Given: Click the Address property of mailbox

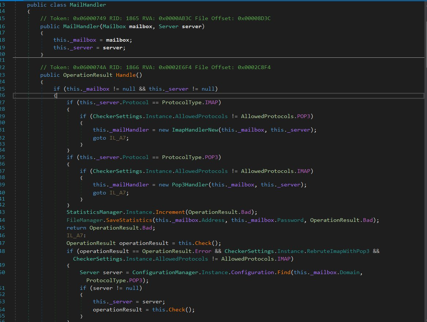Looking at the screenshot, I should tap(213, 220).
